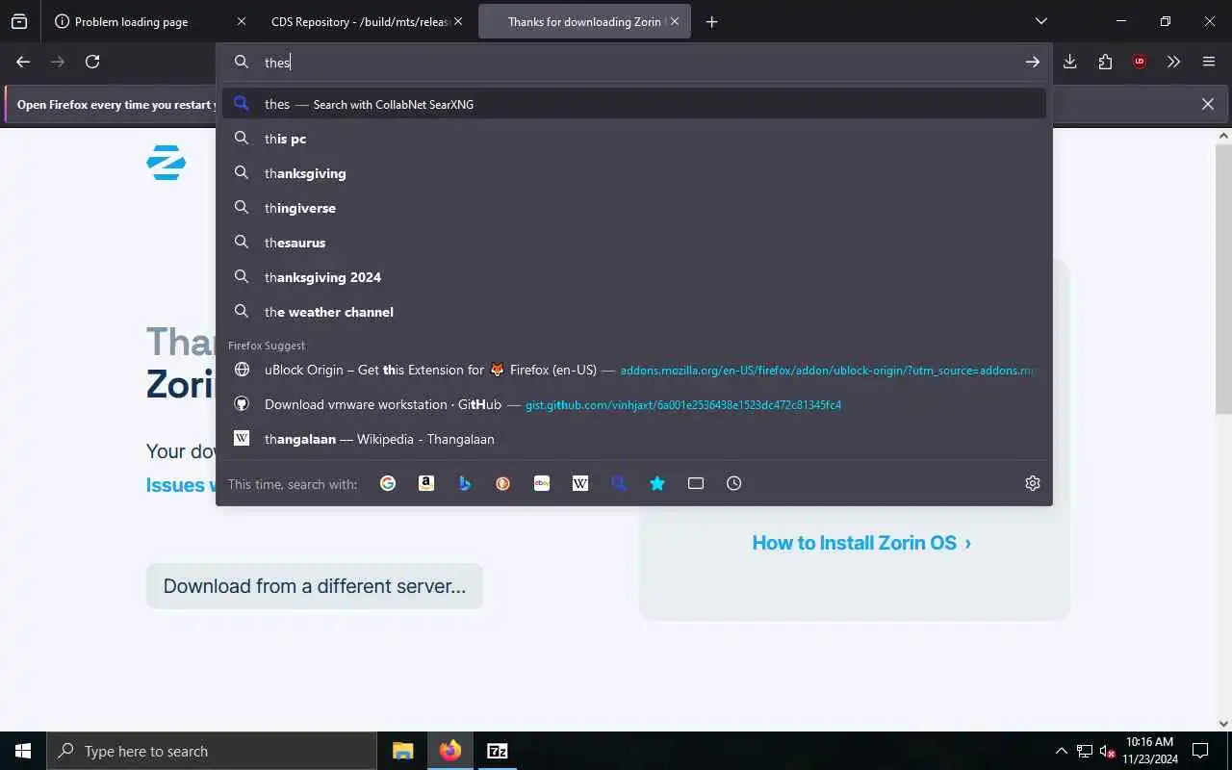The image size is (1232, 770).
Task: Open 7-Zip from the taskbar
Action: pos(498,751)
